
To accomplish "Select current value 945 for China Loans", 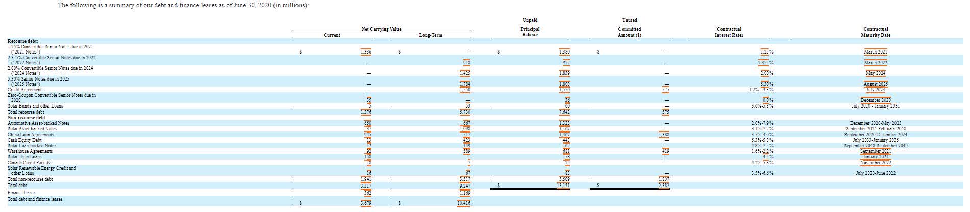I will coord(367,135).
